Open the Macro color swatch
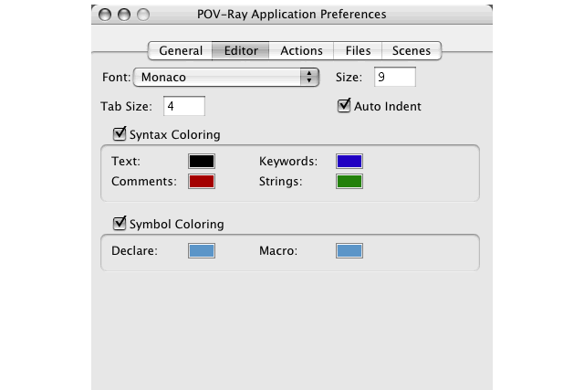The image size is (584, 390). point(349,250)
